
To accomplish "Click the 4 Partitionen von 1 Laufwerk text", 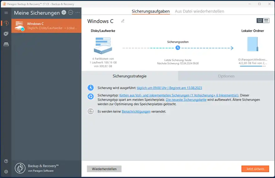I will click(103, 62).
